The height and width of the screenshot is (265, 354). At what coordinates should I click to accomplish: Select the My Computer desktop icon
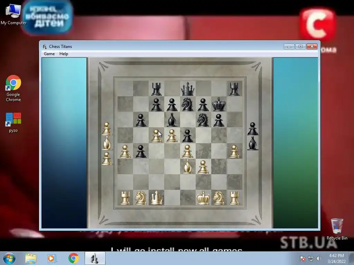pos(13,14)
